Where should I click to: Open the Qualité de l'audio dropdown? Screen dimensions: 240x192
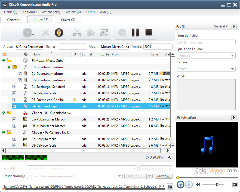(x=232, y=55)
